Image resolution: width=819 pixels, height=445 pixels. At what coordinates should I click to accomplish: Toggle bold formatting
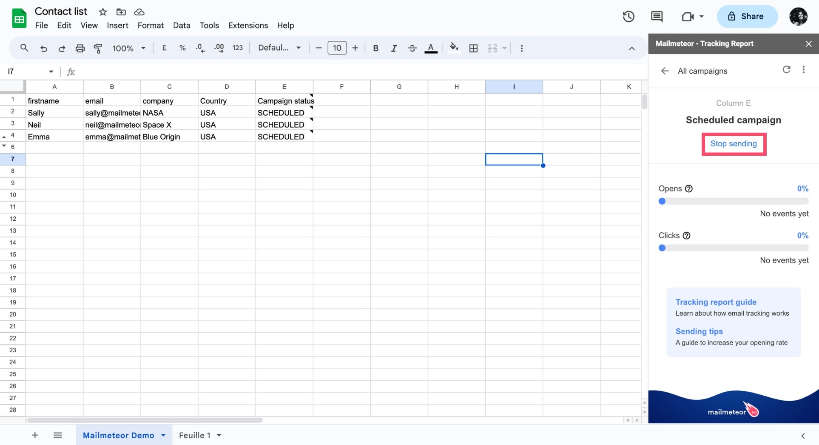[375, 48]
